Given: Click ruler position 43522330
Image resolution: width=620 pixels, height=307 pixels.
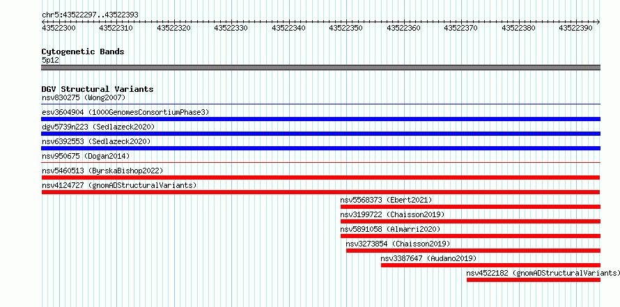Looking at the screenshot, I should point(231,28).
